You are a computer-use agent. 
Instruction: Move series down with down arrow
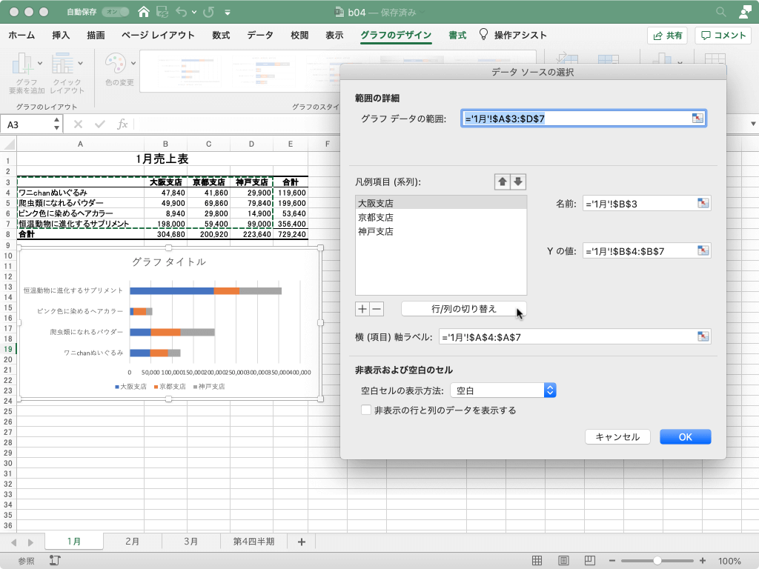coord(518,182)
